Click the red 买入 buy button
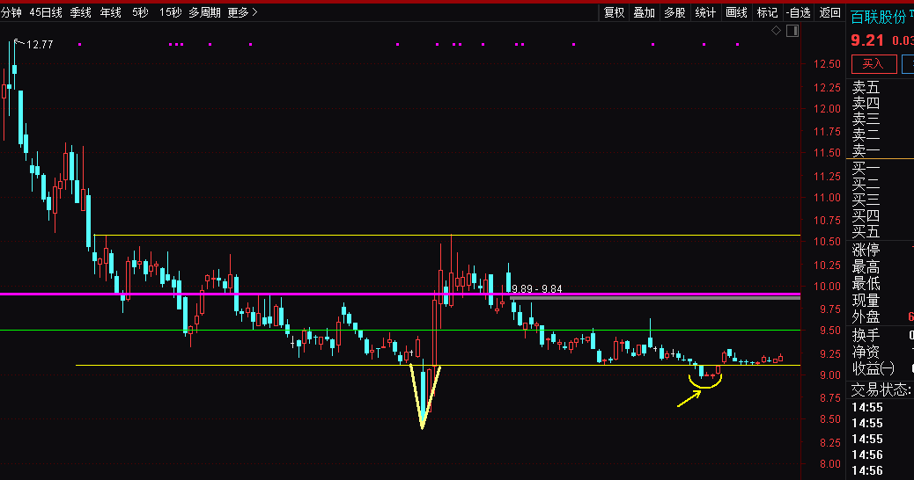This screenshot has width=914, height=480. [873, 64]
